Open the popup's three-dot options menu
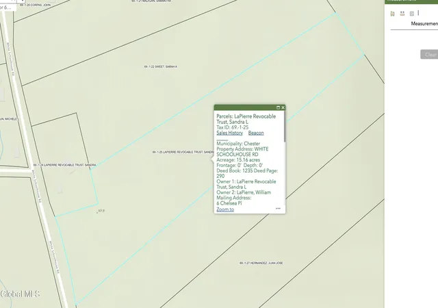This screenshot has height=308, width=438. click(x=278, y=209)
